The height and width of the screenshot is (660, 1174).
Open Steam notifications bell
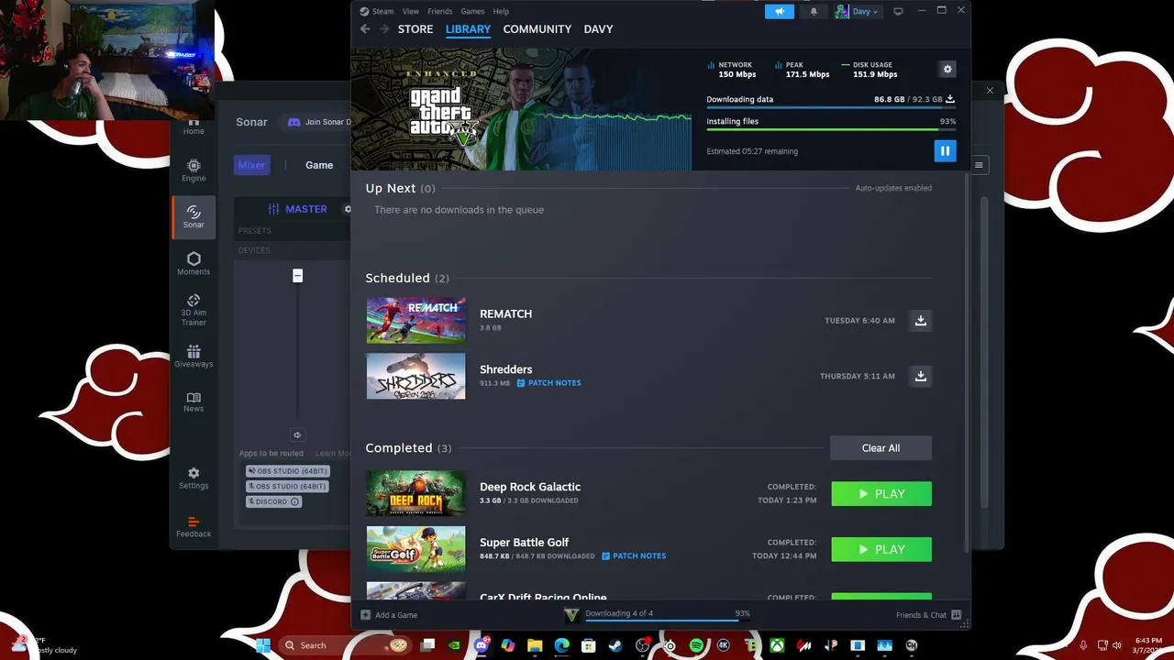(813, 11)
